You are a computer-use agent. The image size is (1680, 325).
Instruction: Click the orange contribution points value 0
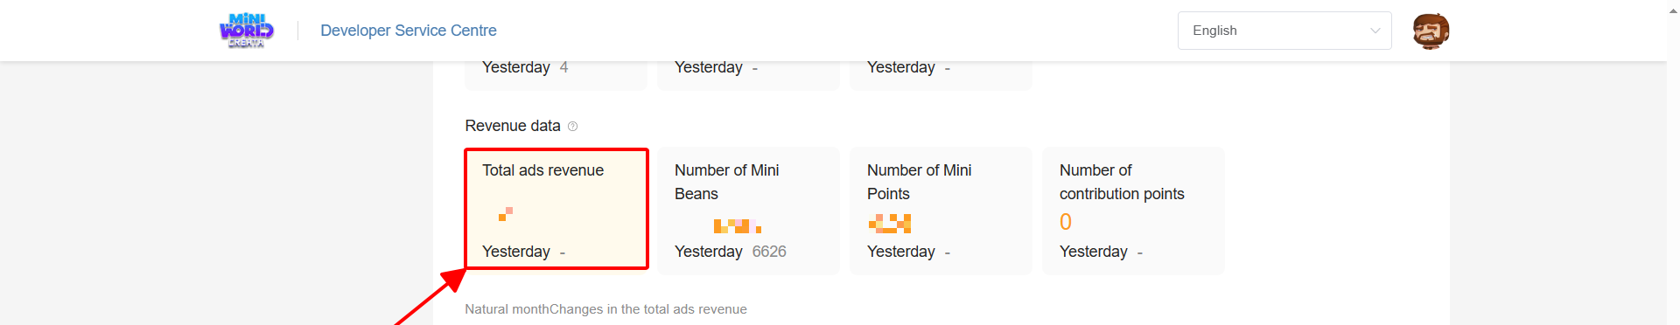click(1066, 222)
